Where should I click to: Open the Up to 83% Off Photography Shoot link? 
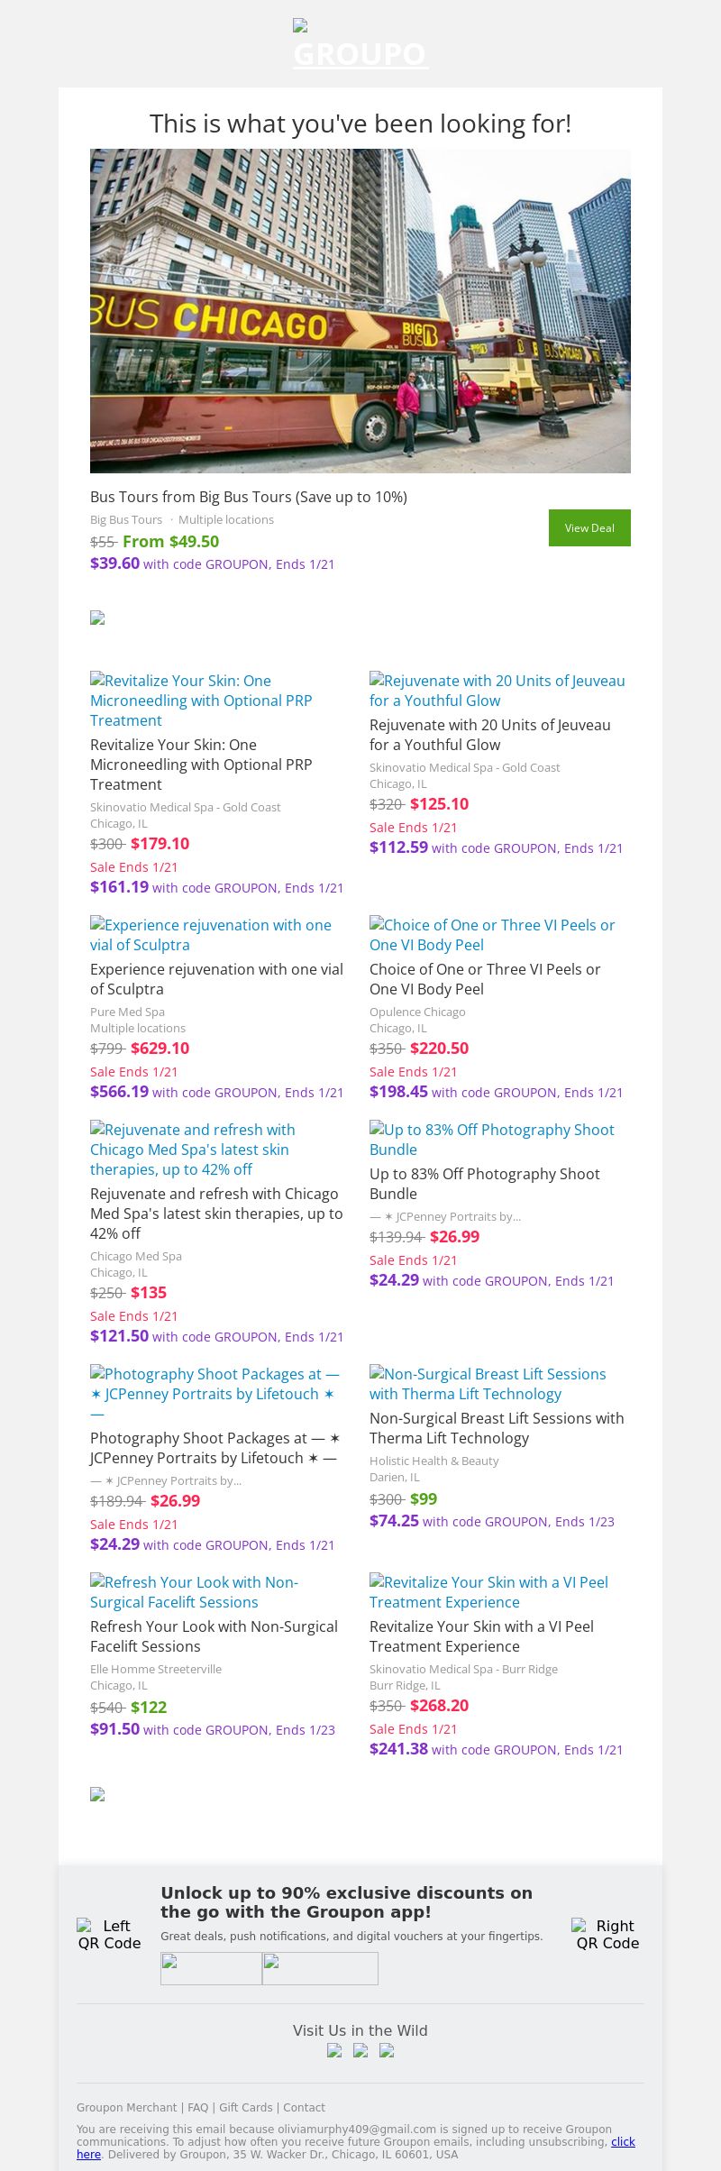[x=491, y=1140]
